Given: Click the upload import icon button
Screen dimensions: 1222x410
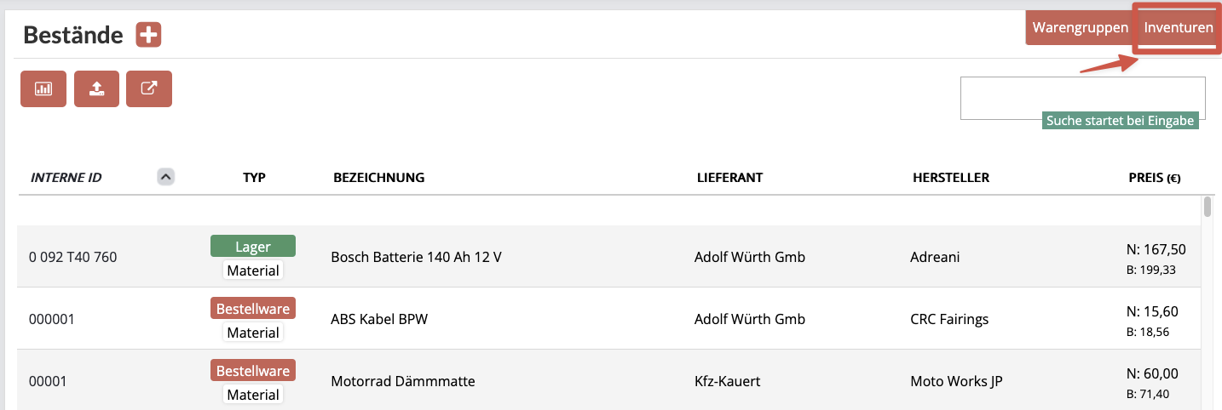Looking at the screenshot, I should [96, 88].
